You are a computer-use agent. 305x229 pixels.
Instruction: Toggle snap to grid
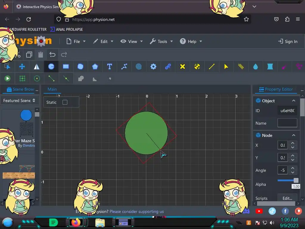pos(22,78)
